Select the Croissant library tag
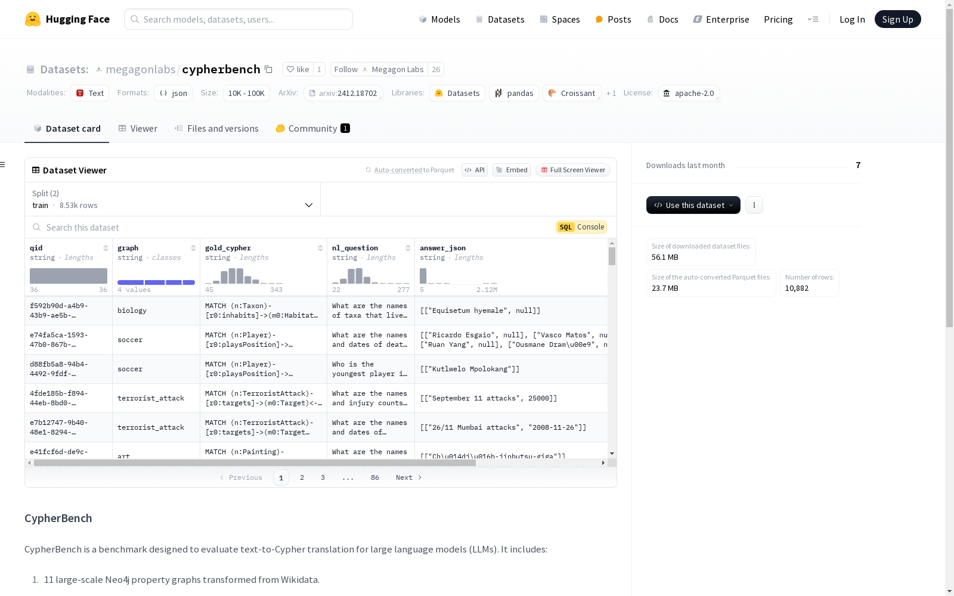 (572, 93)
